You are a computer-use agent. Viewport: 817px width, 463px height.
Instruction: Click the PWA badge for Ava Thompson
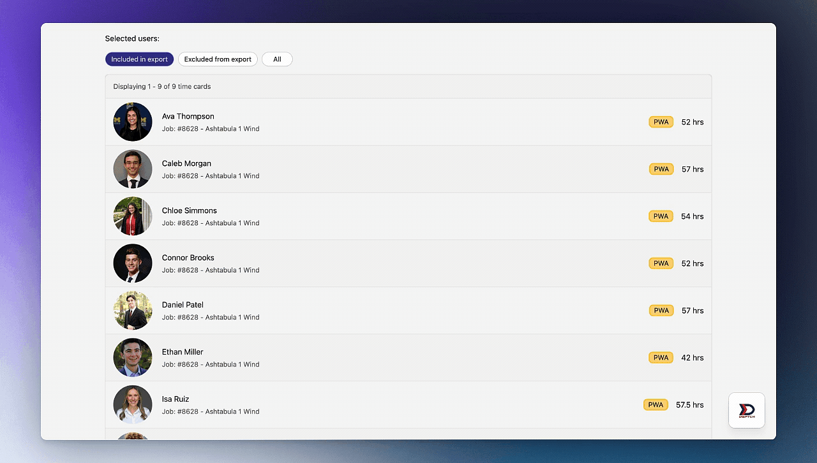[x=661, y=122]
